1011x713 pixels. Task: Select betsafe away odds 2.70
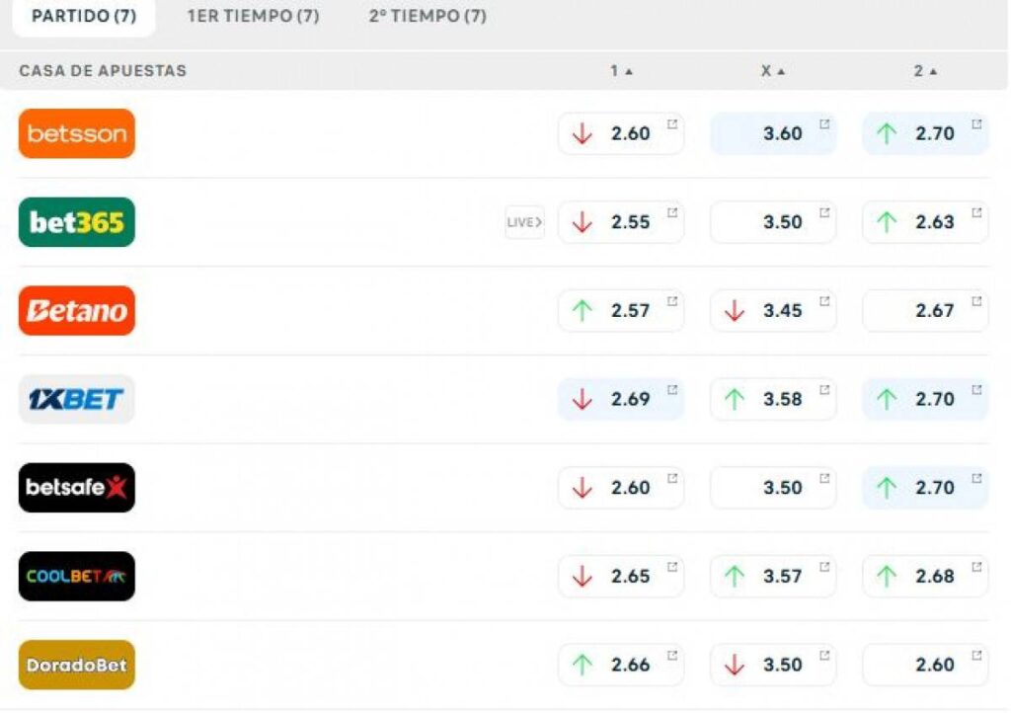pos(925,488)
